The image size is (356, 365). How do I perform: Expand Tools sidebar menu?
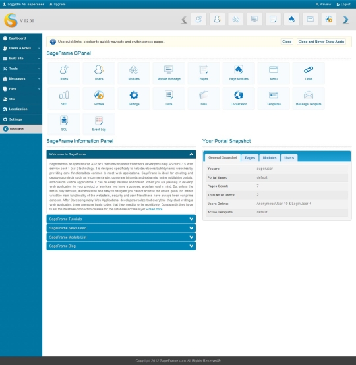click(x=21, y=69)
